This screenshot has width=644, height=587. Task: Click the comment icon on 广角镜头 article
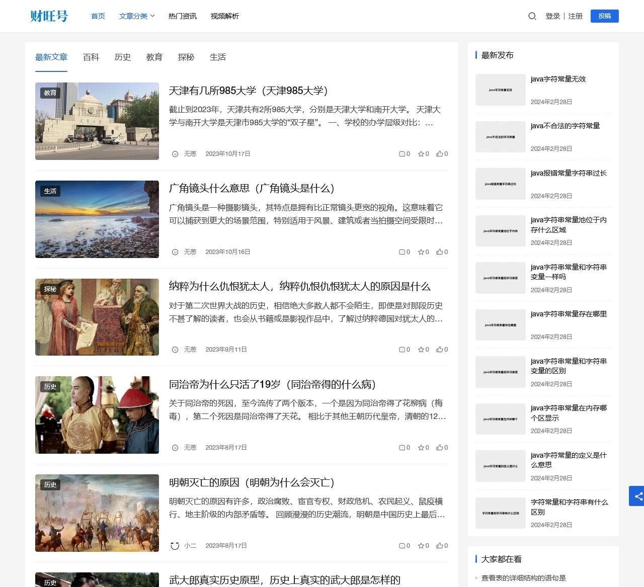tap(402, 251)
